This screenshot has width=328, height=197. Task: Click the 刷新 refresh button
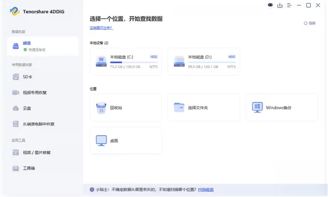(x=310, y=23)
